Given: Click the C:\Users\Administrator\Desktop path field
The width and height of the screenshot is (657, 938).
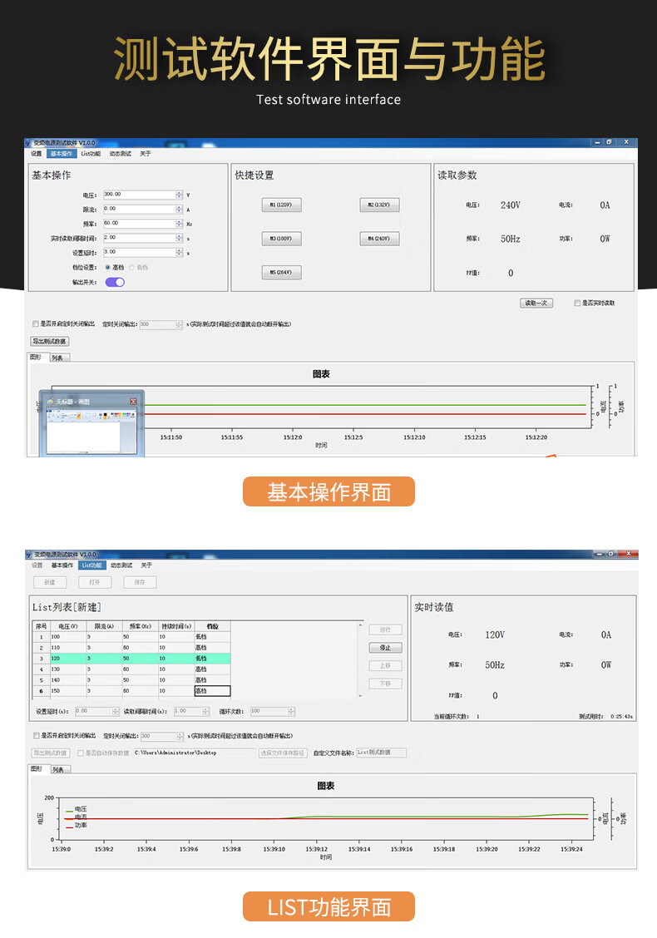Looking at the screenshot, I should (x=194, y=753).
